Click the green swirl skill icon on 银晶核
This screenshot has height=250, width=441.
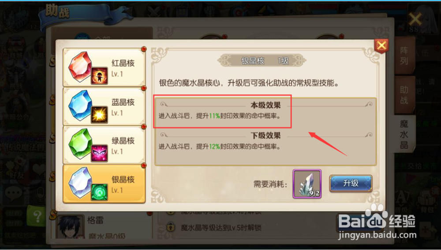coord(99,192)
